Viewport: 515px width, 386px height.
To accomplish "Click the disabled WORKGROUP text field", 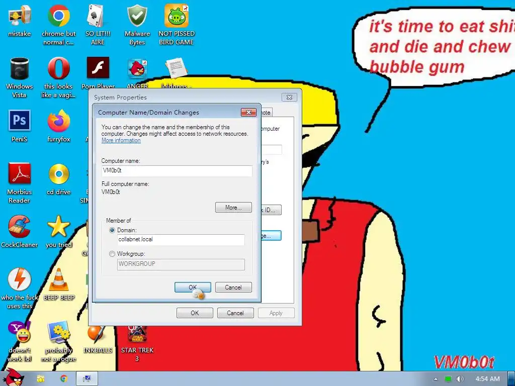I will tap(181, 264).
